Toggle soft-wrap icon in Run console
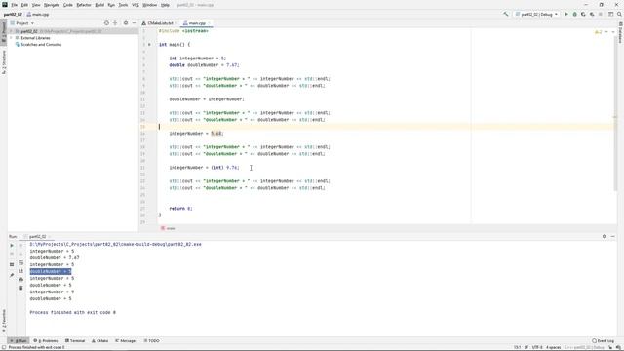The height and width of the screenshot is (351, 624). click(21, 262)
